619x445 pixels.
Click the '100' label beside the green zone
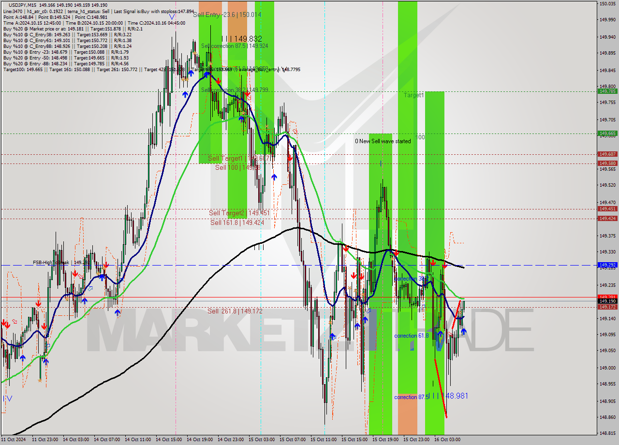420,137
